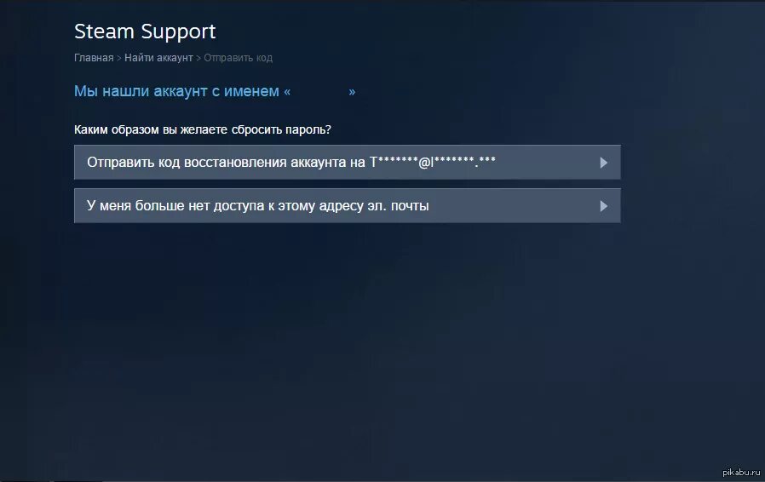Choose У меня больше нет доступа option

point(348,205)
